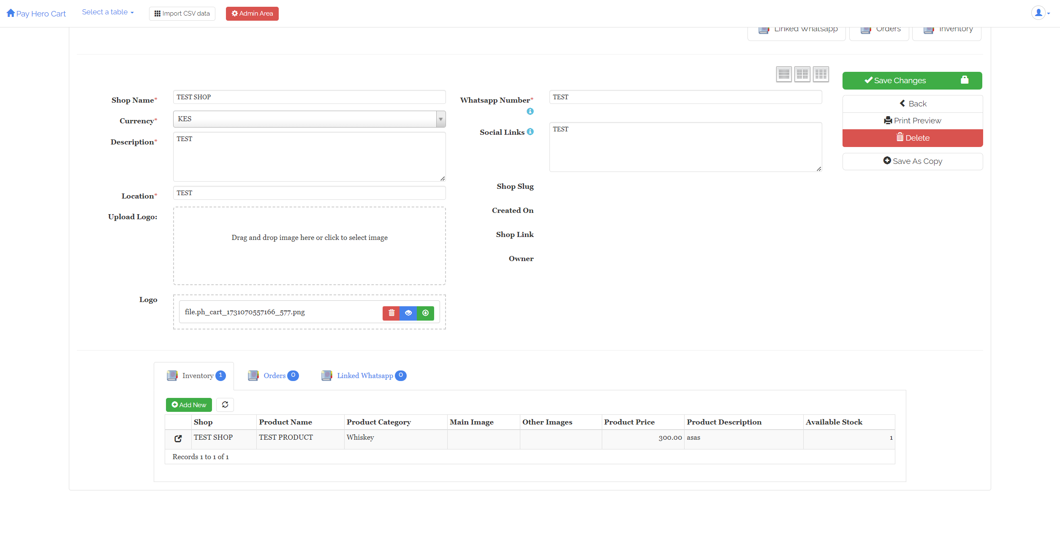Open TEST PRODUCT record via link icon

pyautogui.click(x=178, y=438)
